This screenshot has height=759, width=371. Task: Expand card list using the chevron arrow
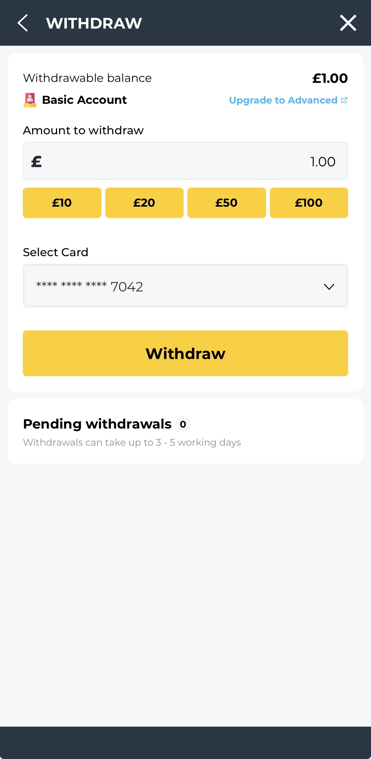pyautogui.click(x=329, y=287)
